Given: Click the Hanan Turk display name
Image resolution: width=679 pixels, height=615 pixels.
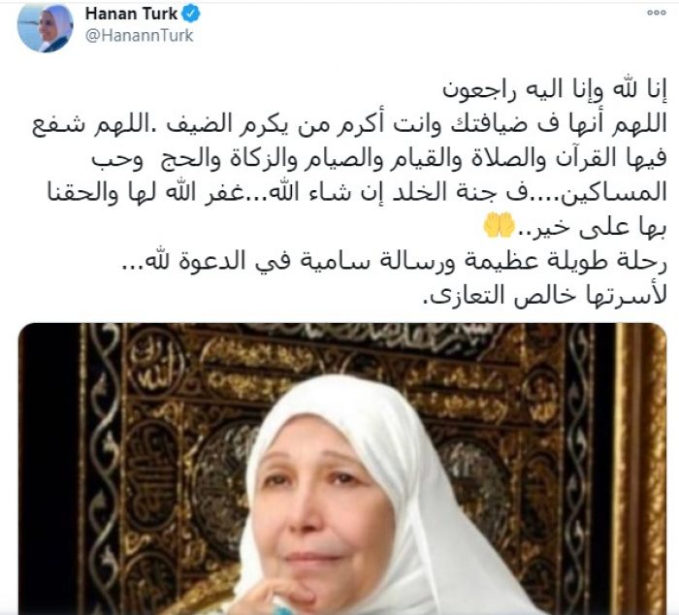Looking at the screenshot, I should tap(131, 14).
